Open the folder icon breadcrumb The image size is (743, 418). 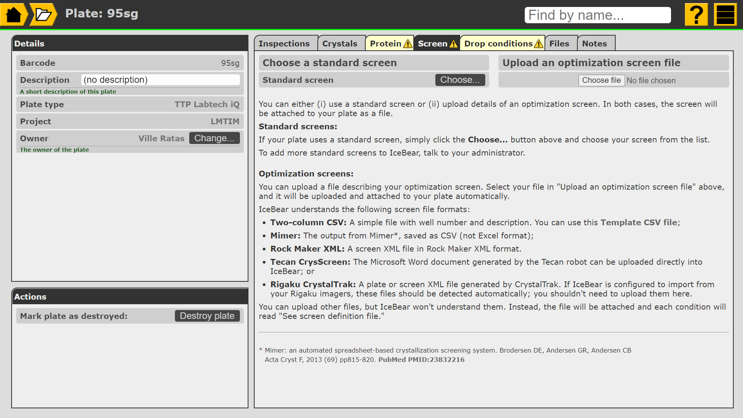[43, 15]
